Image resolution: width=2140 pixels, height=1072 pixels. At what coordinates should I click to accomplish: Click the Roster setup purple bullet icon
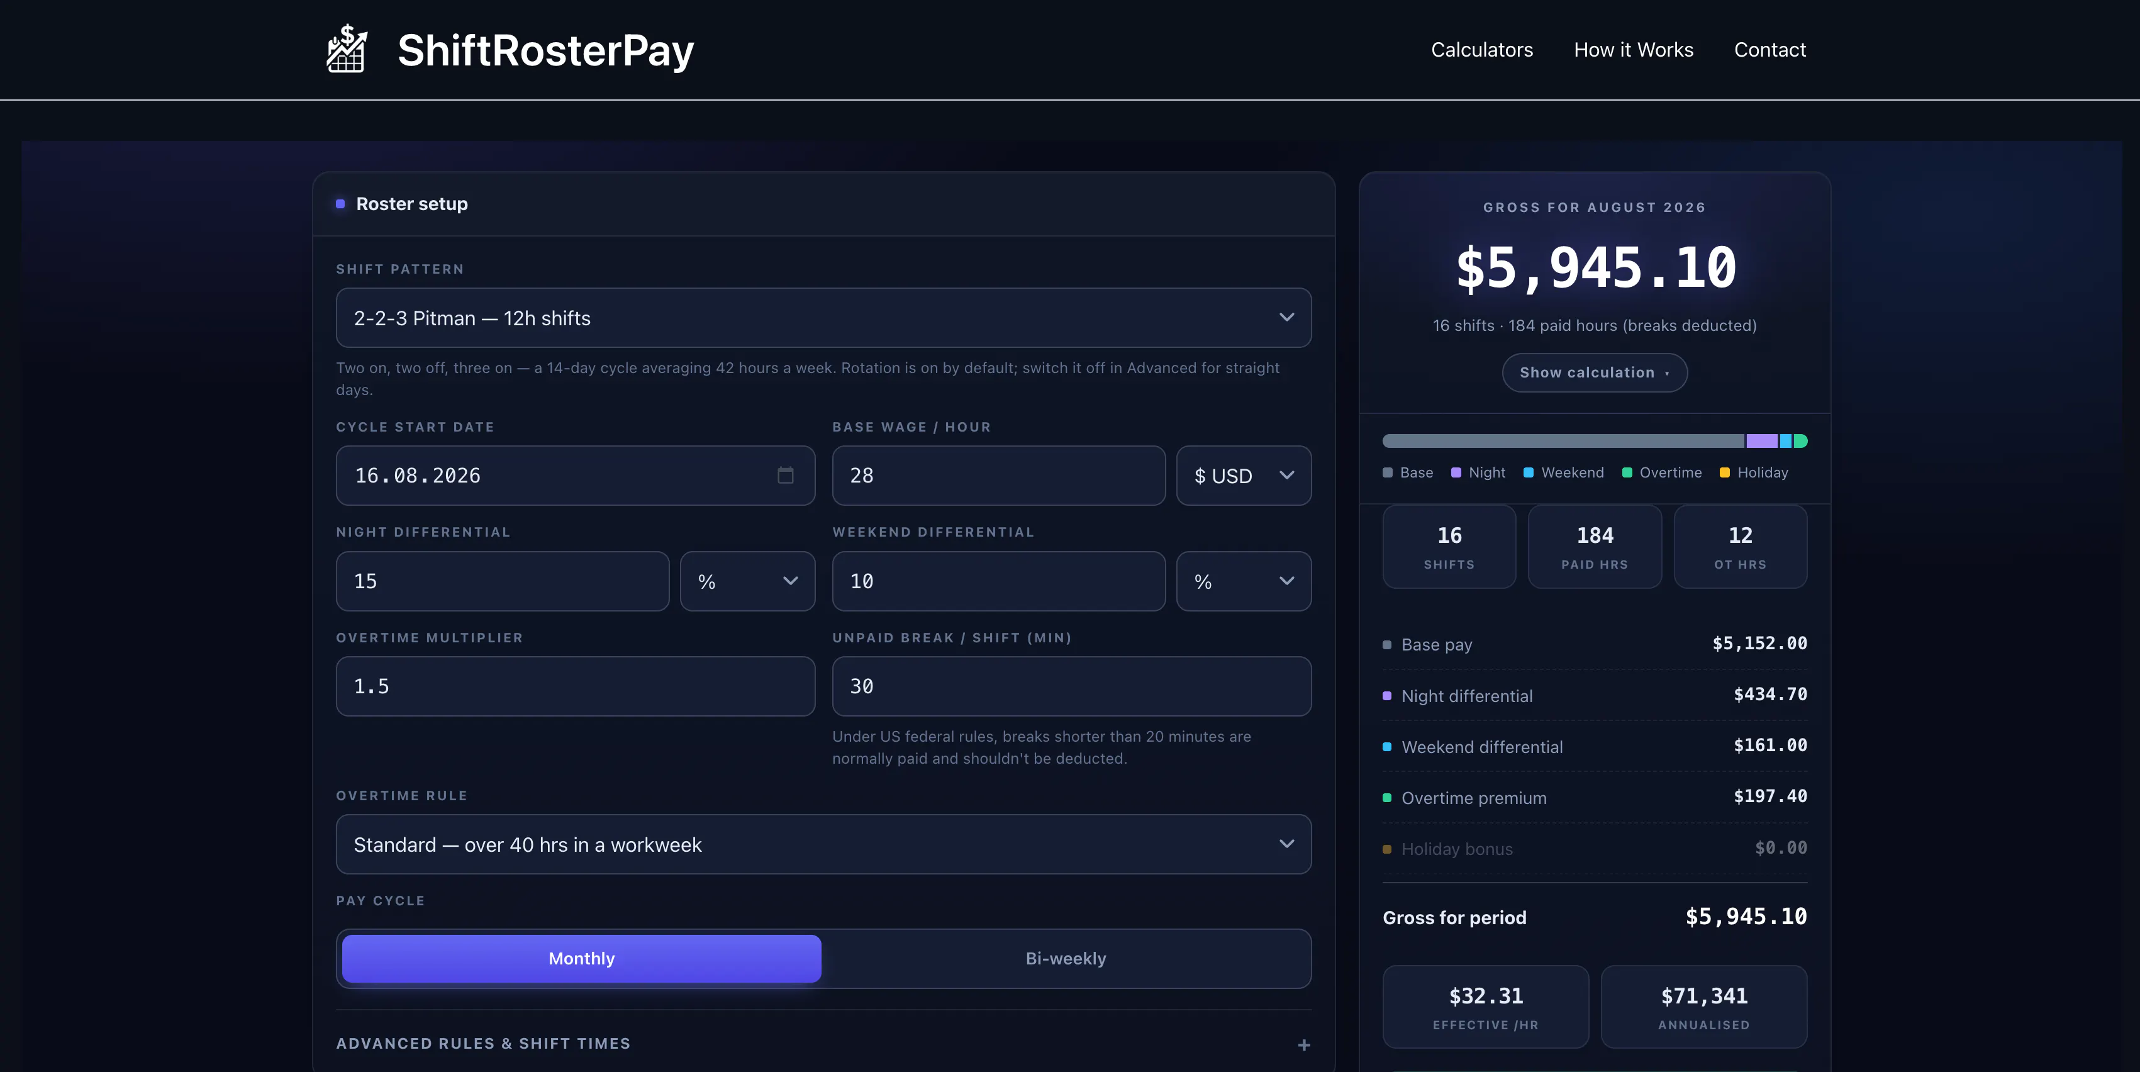340,204
